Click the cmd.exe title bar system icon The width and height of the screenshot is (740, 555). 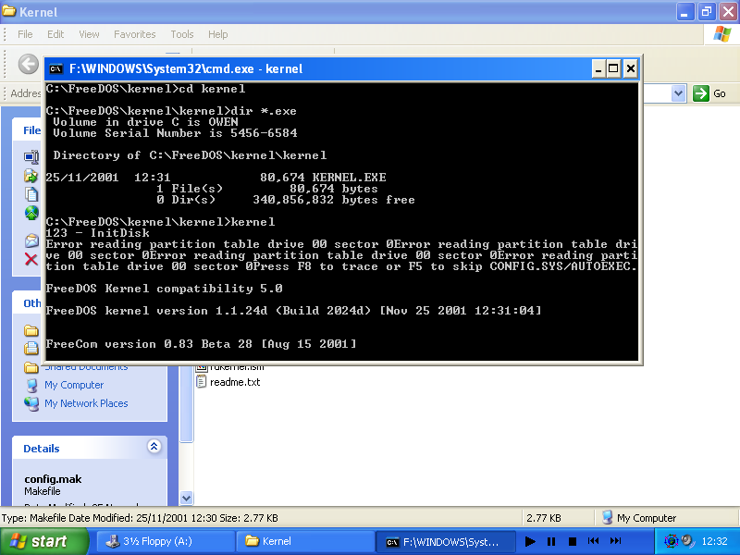coord(56,68)
